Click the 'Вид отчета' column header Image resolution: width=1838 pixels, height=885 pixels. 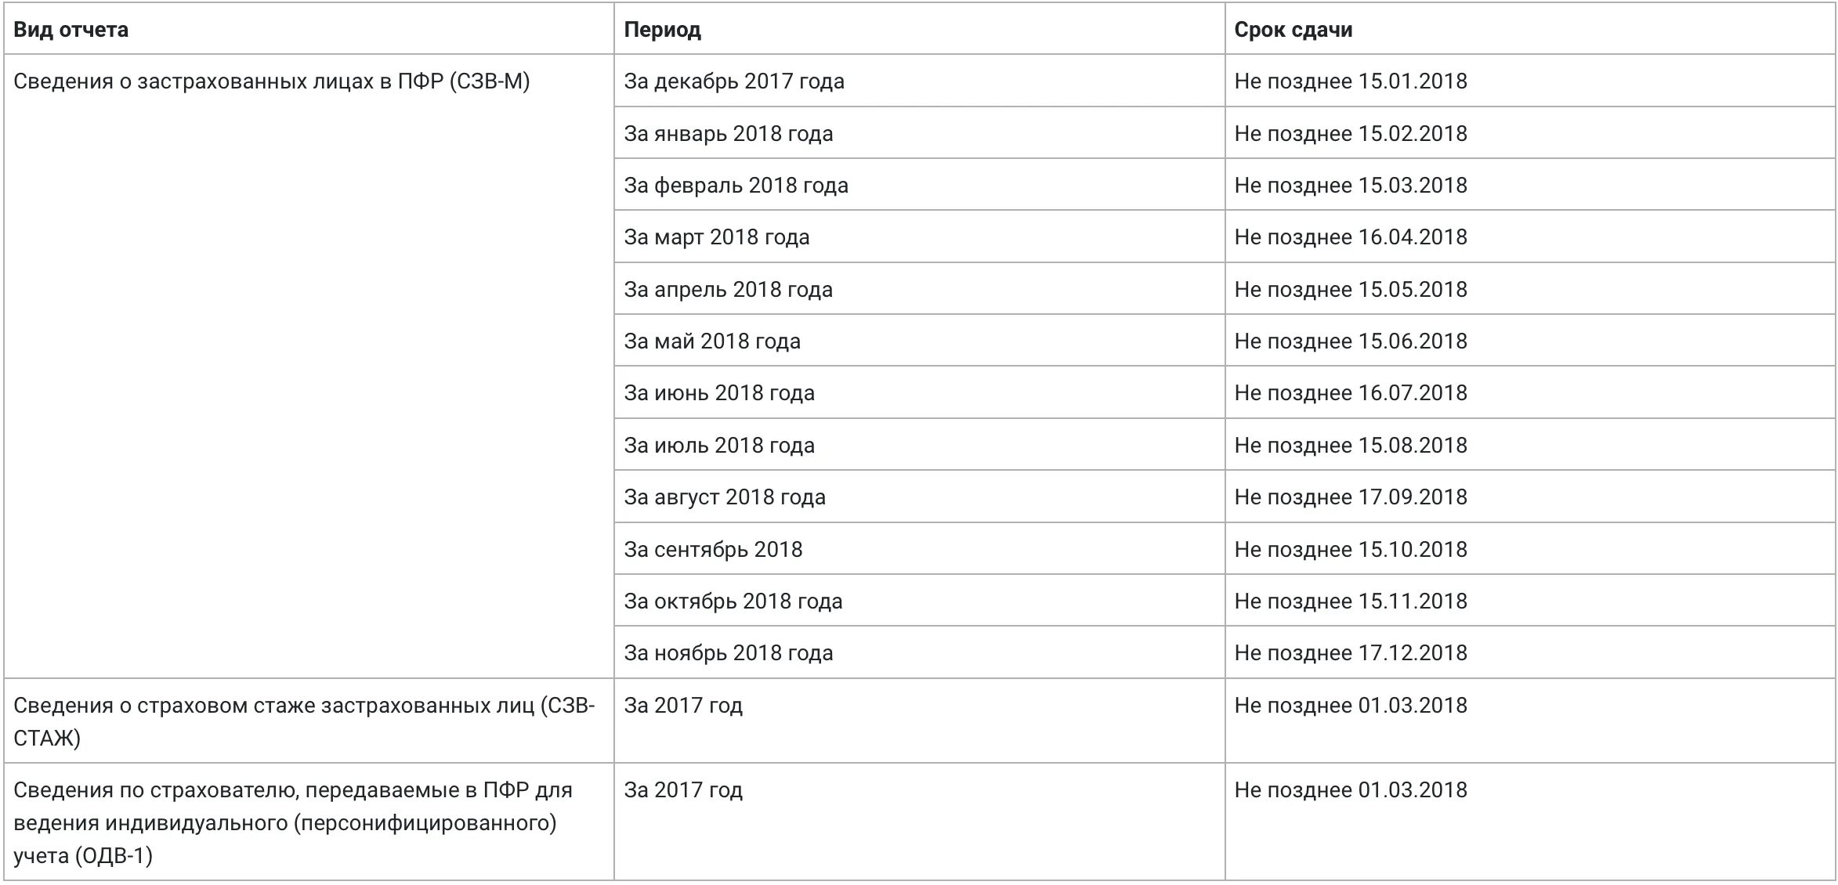pyautogui.click(x=309, y=29)
